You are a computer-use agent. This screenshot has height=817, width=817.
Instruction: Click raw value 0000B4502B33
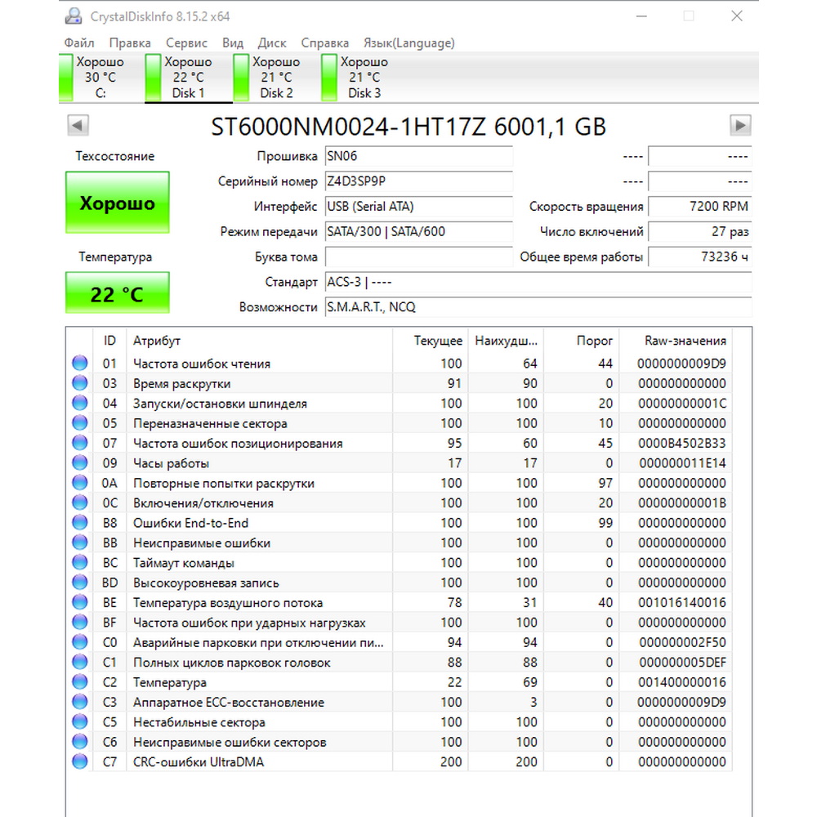[681, 443]
